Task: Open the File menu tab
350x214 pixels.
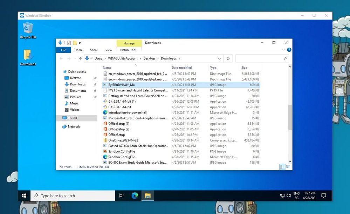Action: 63,50
